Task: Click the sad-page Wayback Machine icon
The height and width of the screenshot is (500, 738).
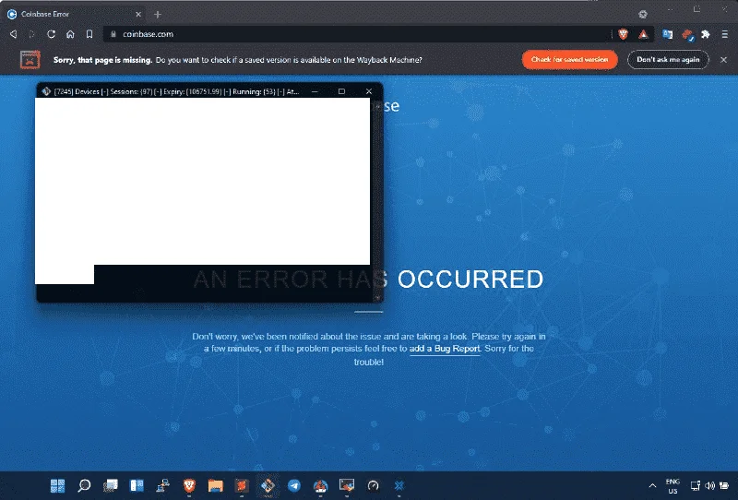Action: pos(30,59)
